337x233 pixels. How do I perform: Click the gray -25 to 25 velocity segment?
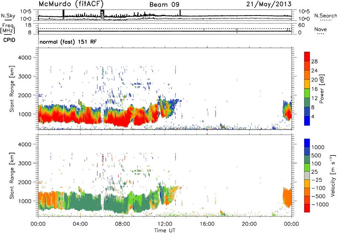pyautogui.click(x=307, y=175)
